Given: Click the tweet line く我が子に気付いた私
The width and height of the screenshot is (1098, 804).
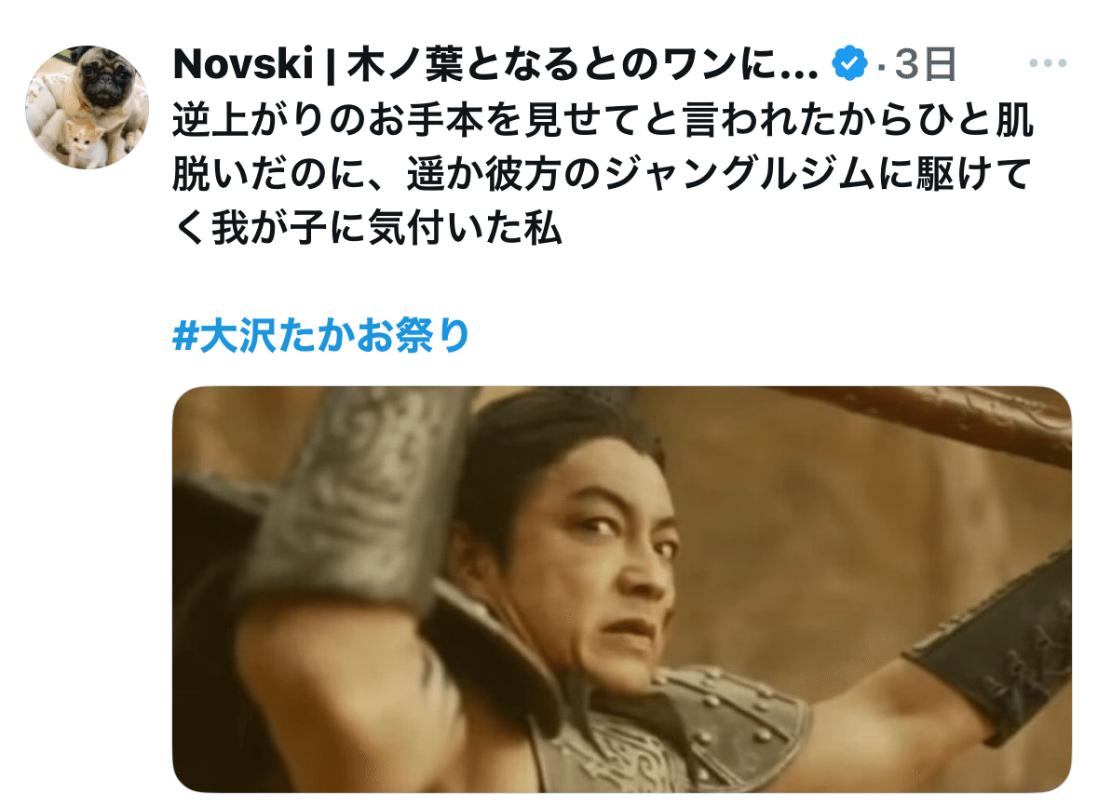Looking at the screenshot, I should click(368, 228).
